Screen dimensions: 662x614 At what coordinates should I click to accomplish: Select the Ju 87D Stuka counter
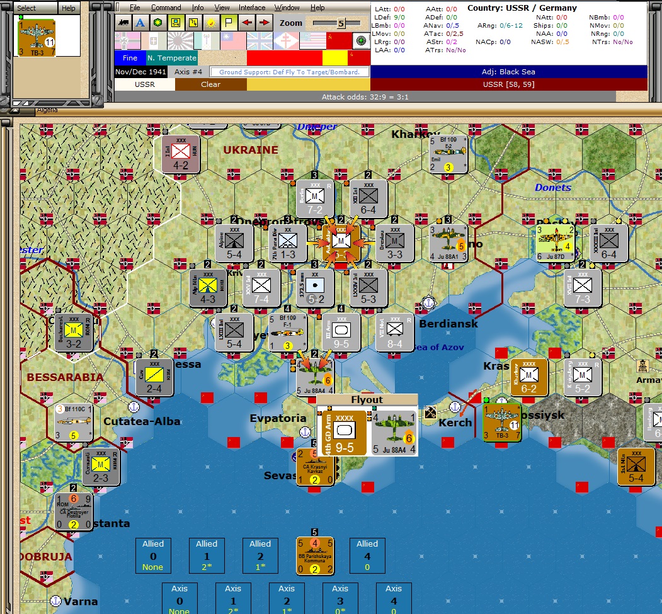(x=556, y=243)
